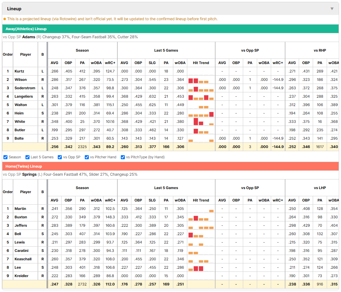Click Heim's hit trend chart
This screenshot has height=292, width=341.
pyautogui.click(x=201, y=113)
